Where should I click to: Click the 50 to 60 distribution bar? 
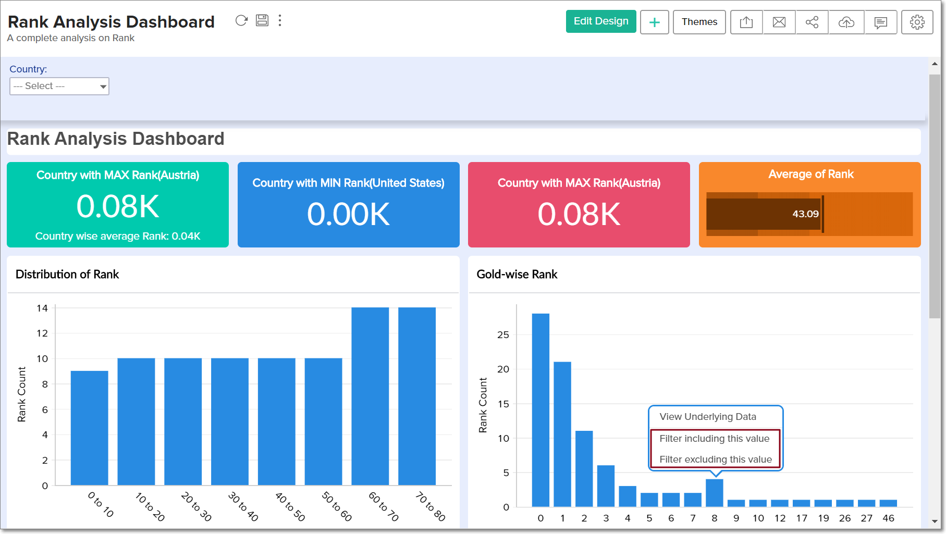tap(324, 421)
